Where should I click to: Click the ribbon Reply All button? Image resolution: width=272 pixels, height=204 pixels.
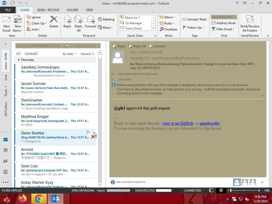tap(78, 24)
